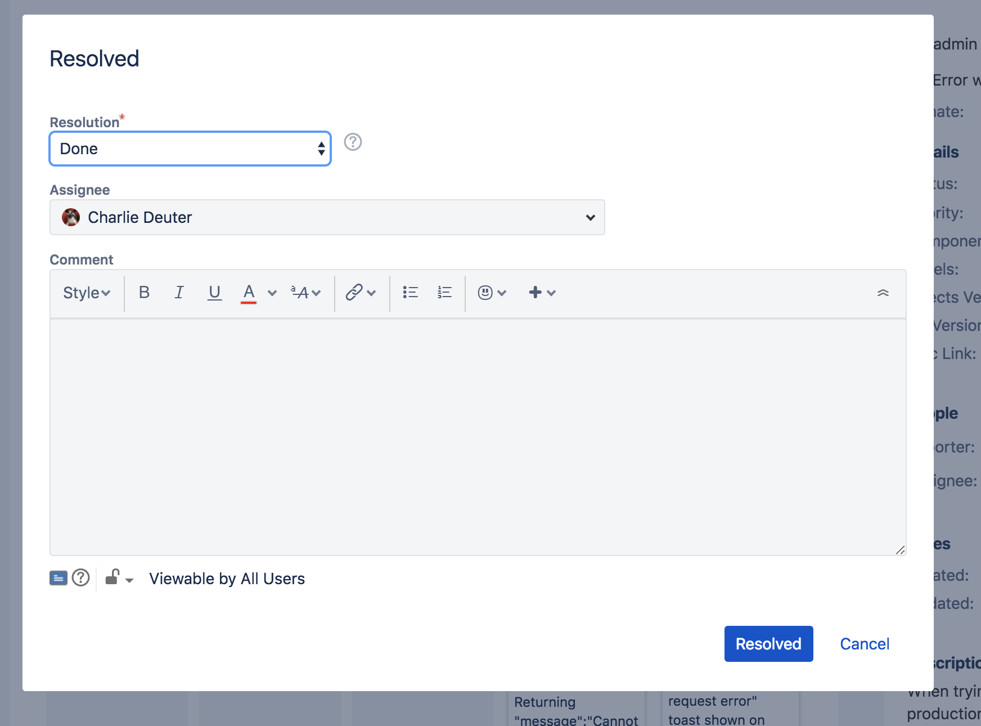Switch comment editor to visual/text mode icon
Image resolution: width=981 pixels, height=726 pixels.
(58, 578)
